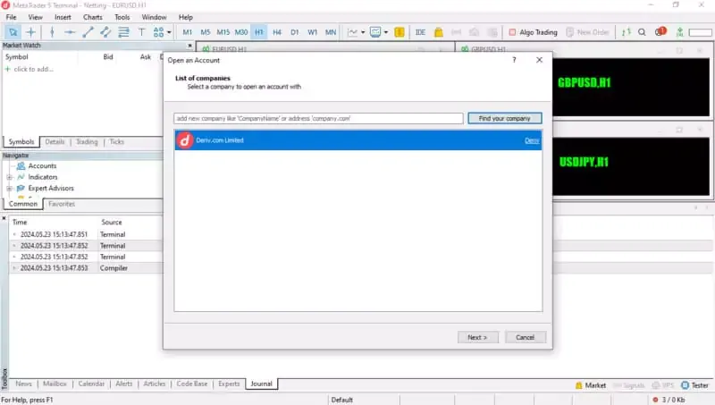The height and width of the screenshot is (405, 715).
Task: Open the Tools menu
Action: point(122,17)
